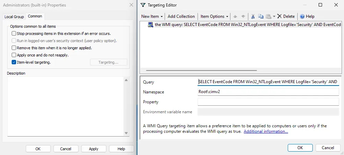Click the Copy icon in Targeting Editor
Viewport: 344px width, 155px height.
pyautogui.click(x=261, y=16)
